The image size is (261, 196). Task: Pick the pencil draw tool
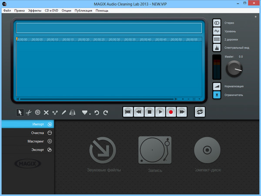pyautogui.click(x=64, y=112)
